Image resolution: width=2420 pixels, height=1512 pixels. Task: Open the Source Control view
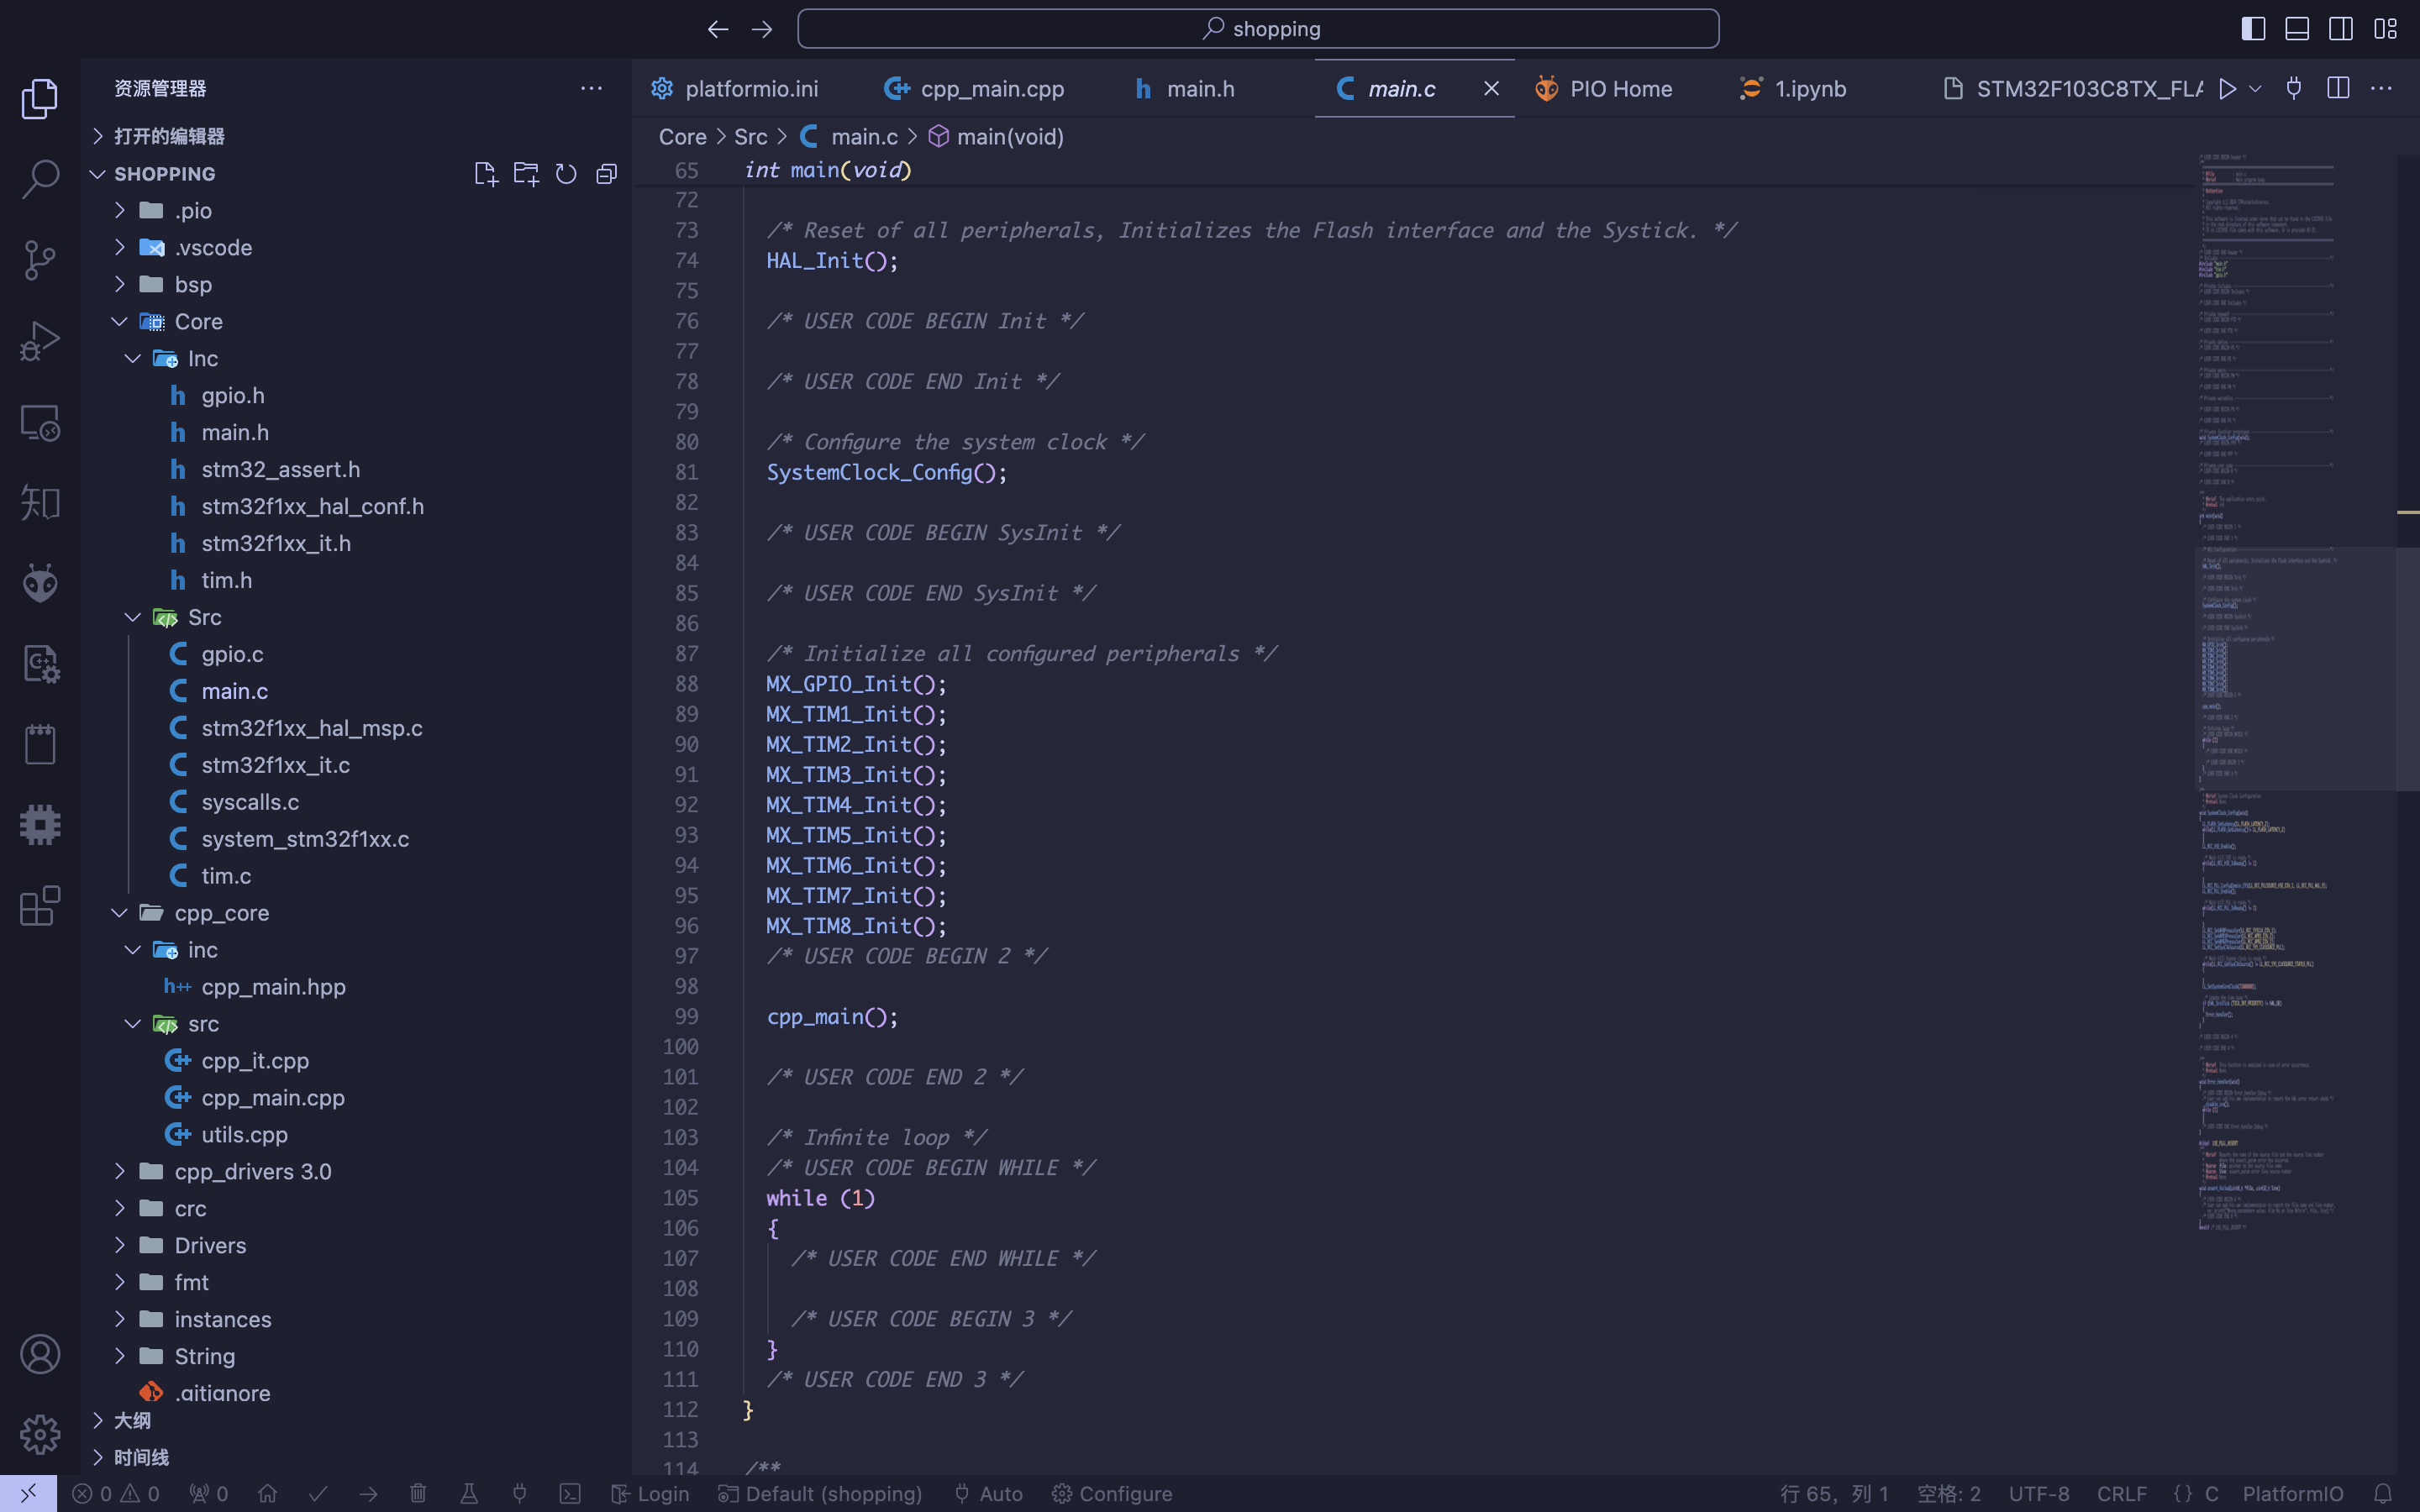(x=40, y=260)
